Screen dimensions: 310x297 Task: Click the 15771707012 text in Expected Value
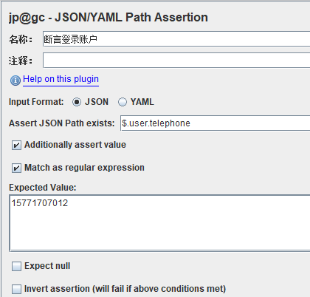coord(40,203)
